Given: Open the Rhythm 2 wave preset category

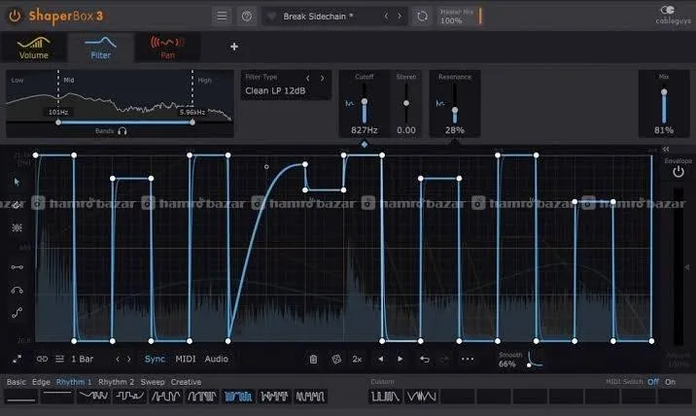Looking at the screenshot, I should (116, 382).
